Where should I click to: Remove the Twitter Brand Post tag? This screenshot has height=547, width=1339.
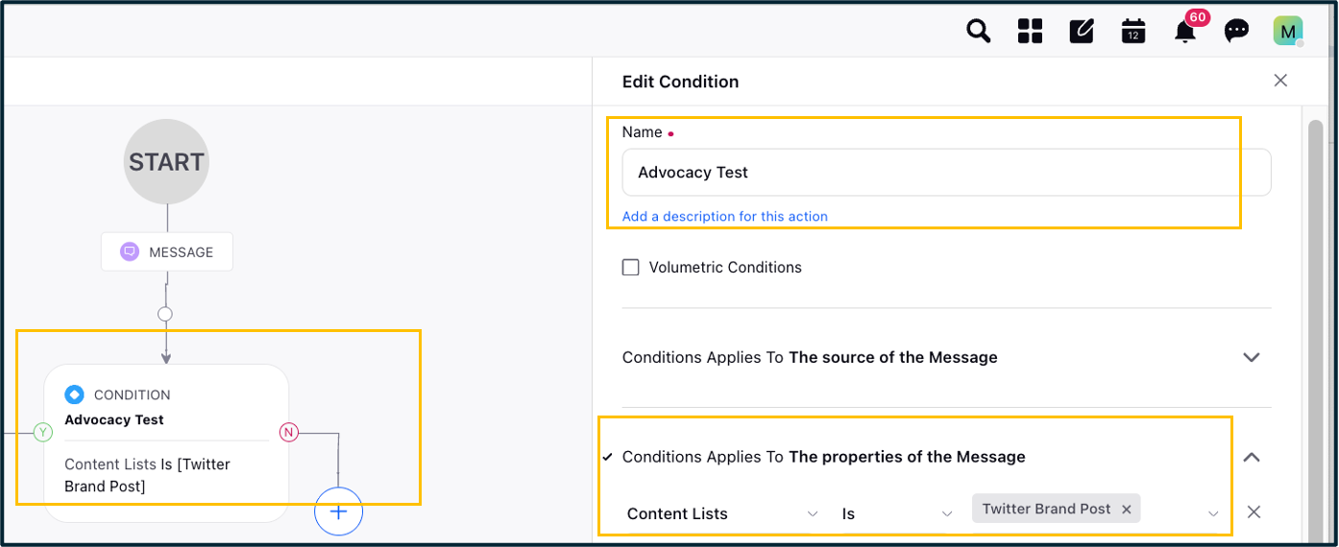1126,510
